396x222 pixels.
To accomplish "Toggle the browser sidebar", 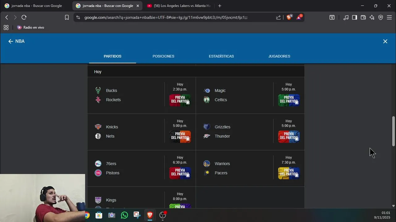I will click(355, 18).
